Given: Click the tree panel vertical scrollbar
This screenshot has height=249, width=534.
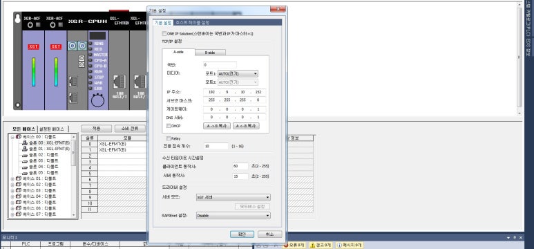Looking at the screenshot, I should (x=73, y=175).
